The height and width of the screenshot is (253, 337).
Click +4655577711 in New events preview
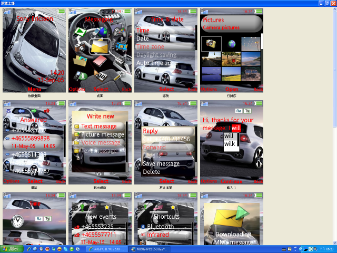(98, 235)
